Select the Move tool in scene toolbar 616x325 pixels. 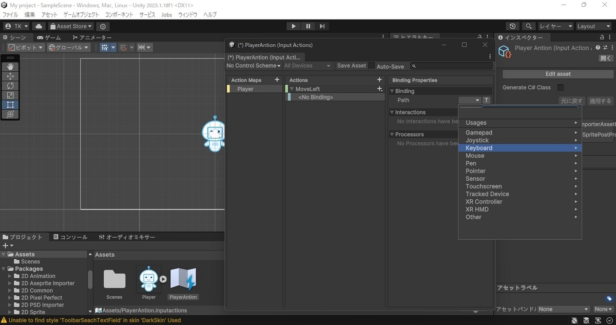pyautogui.click(x=10, y=76)
